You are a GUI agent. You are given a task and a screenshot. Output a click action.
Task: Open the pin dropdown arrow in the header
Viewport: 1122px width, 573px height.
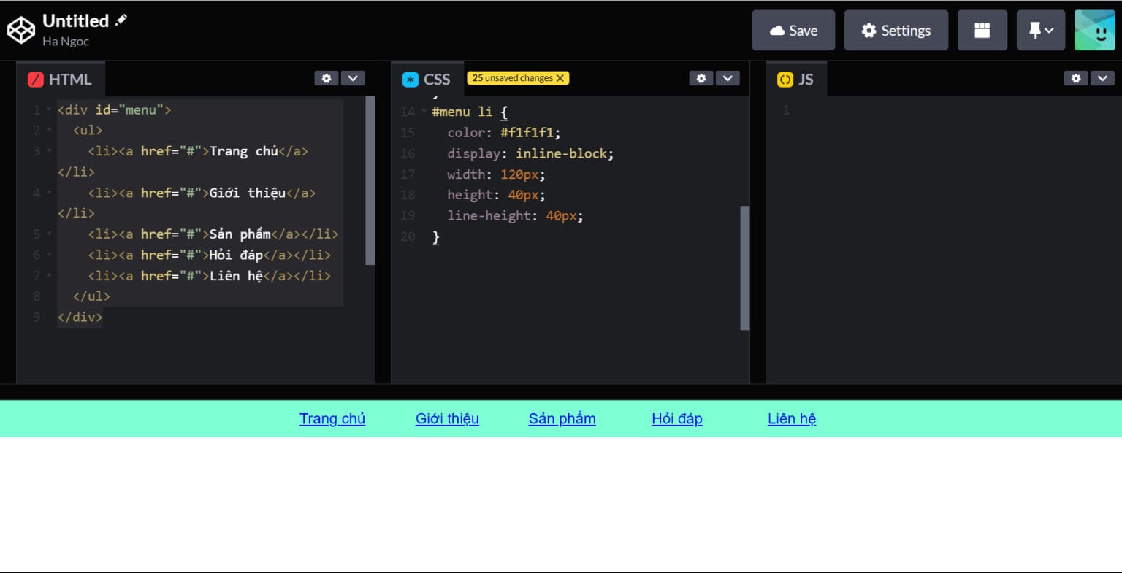click(x=1049, y=30)
